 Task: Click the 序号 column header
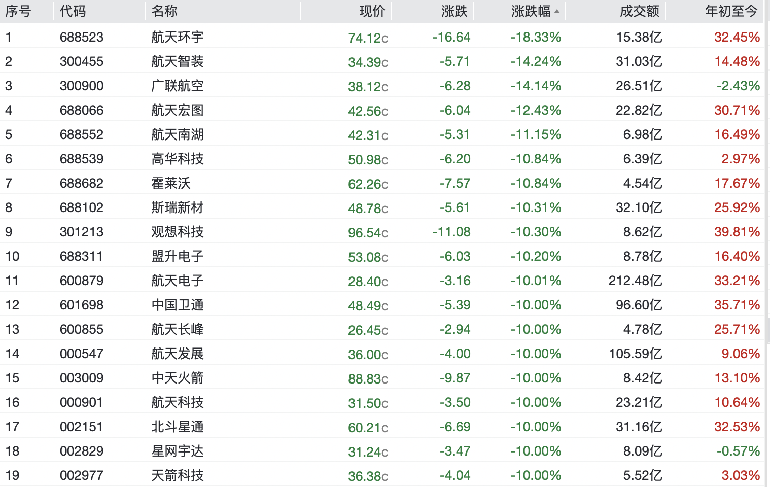pos(18,11)
